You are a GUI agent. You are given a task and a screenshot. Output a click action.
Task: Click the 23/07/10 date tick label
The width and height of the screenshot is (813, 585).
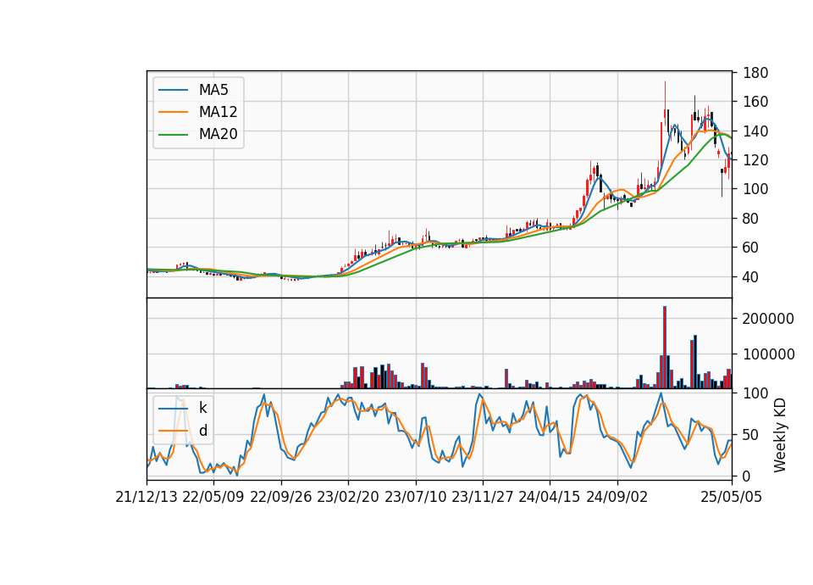pyautogui.click(x=415, y=497)
